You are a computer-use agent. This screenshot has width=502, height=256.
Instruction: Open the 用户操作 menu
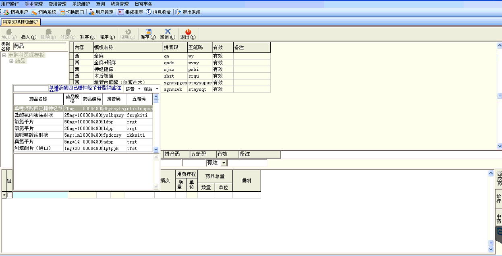pyautogui.click(x=10, y=4)
